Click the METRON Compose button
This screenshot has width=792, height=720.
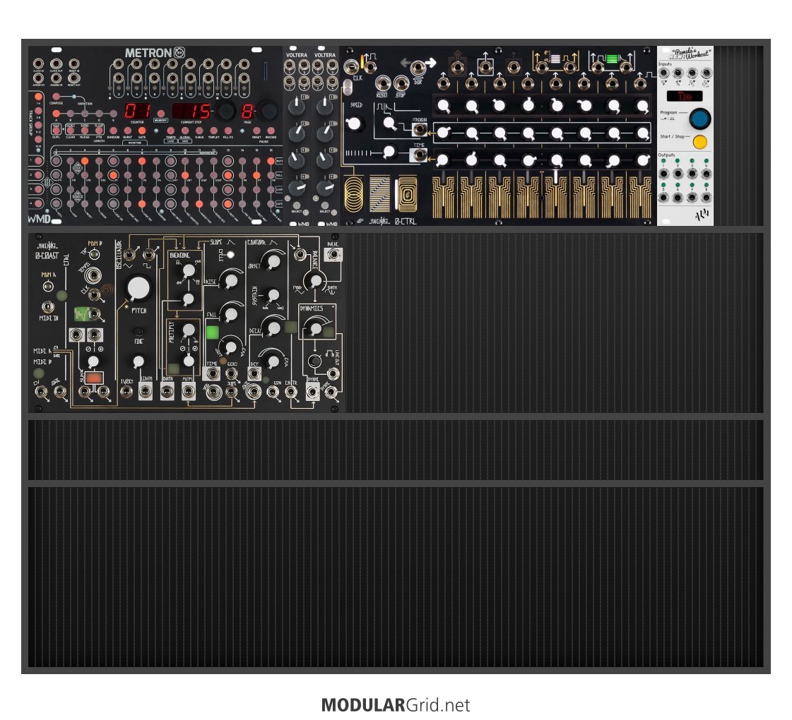point(56,97)
